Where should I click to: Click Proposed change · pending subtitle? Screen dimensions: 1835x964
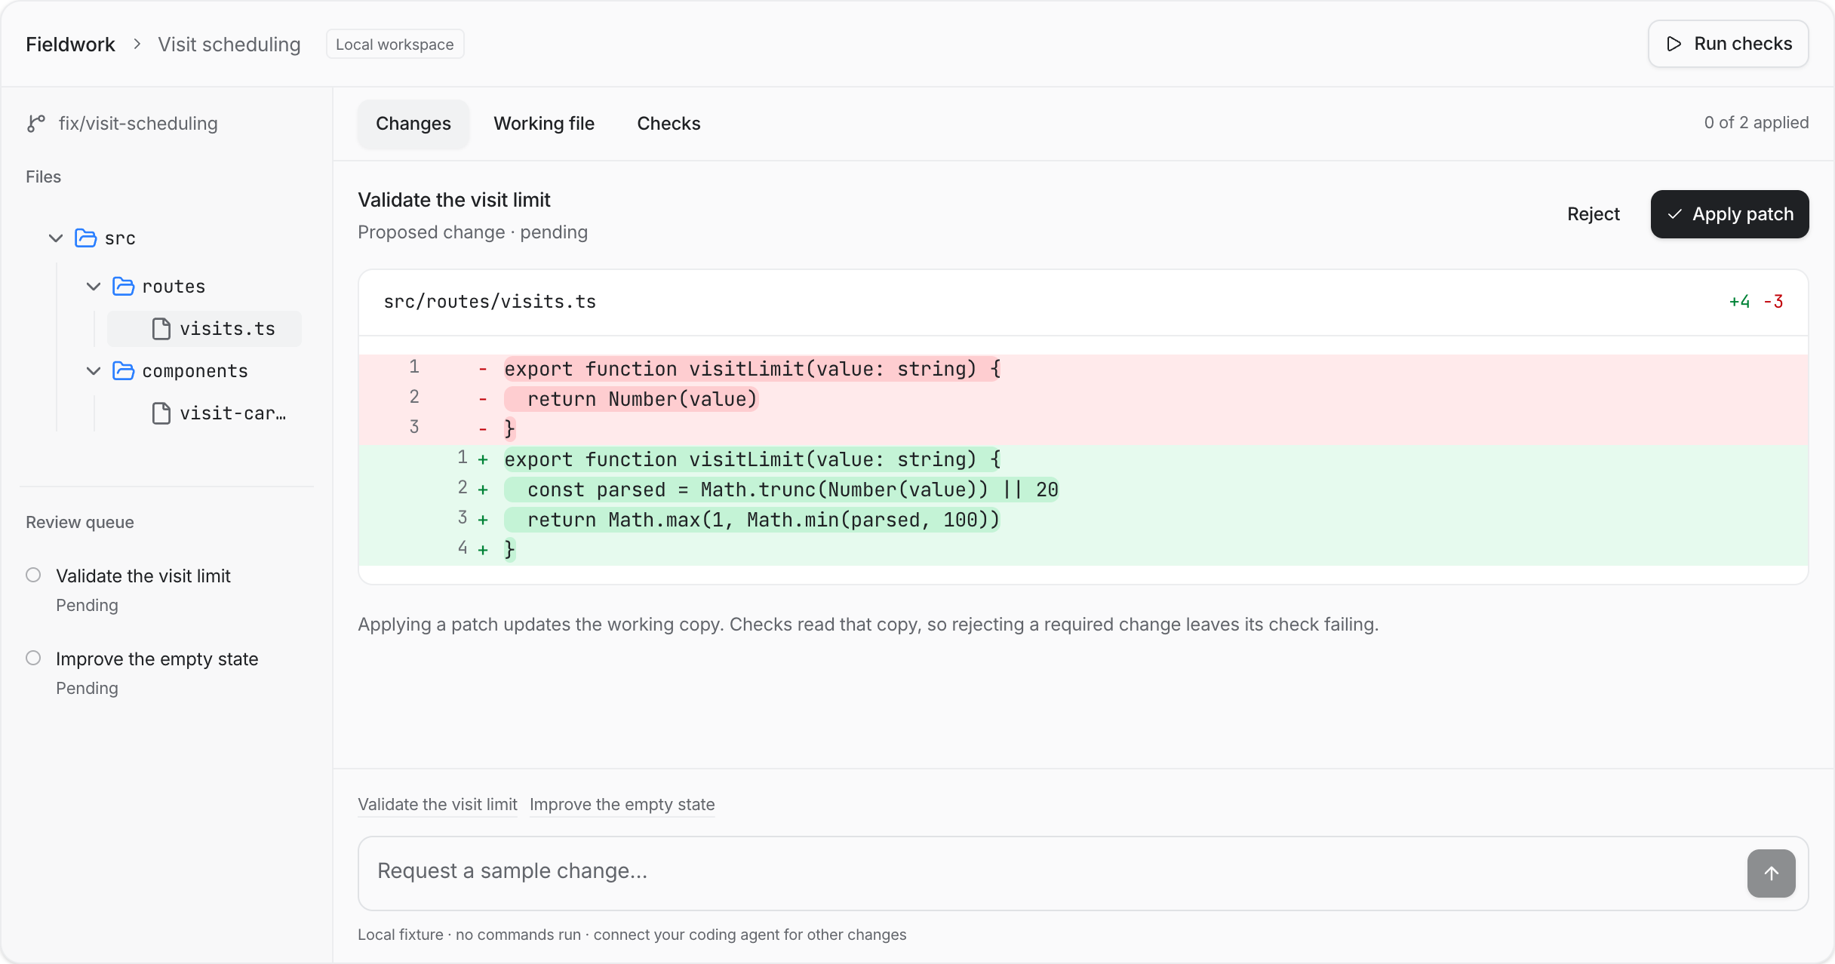[472, 232]
